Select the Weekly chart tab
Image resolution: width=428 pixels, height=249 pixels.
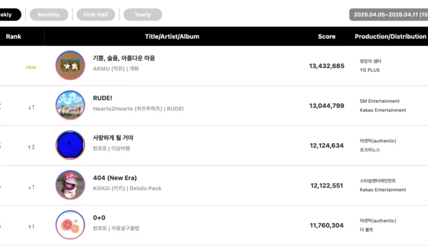(8, 15)
